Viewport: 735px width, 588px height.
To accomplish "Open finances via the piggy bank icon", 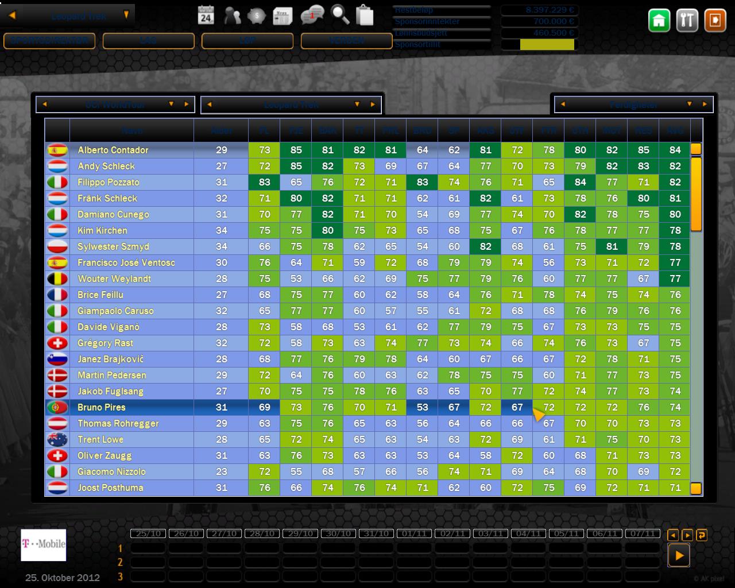I will pyautogui.click(x=256, y=16).
